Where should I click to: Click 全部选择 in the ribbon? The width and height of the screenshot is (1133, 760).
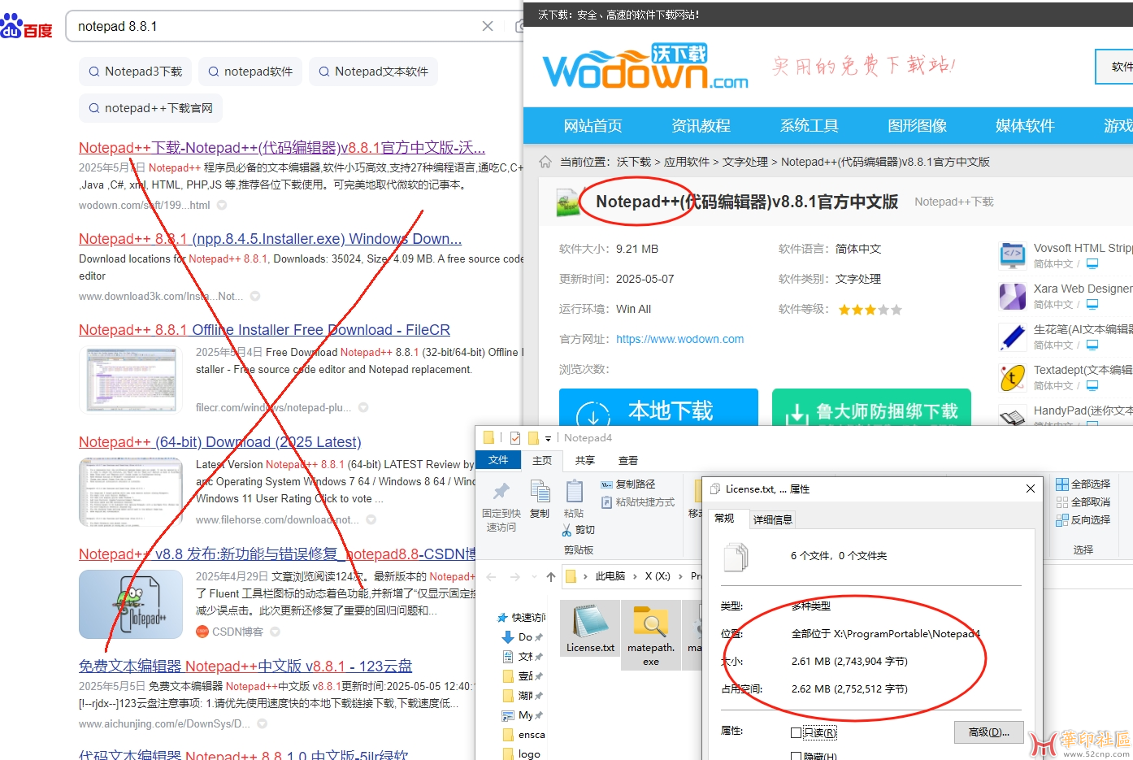click(1083, 484)
